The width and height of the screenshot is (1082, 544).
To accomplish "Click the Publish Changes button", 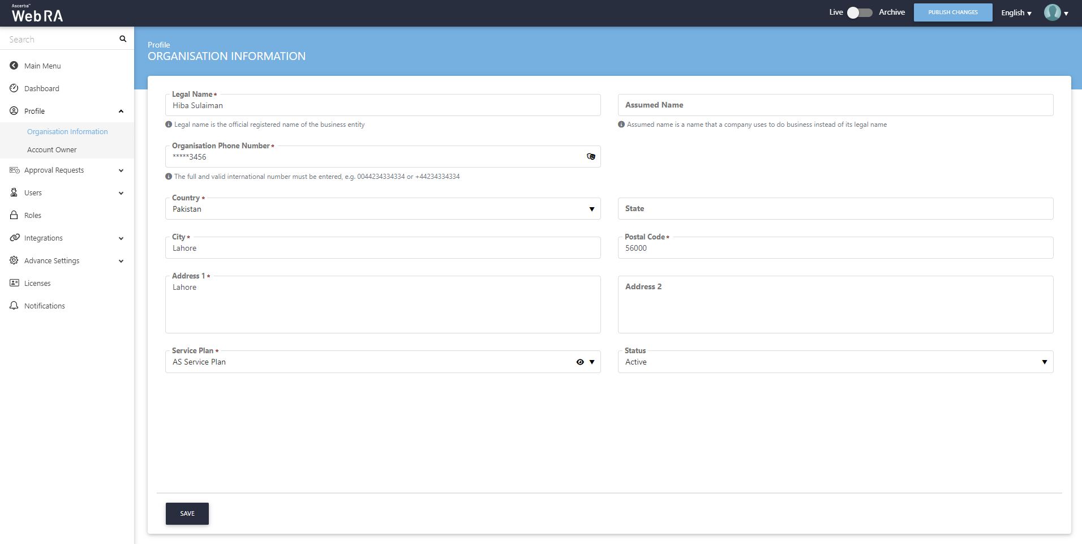I will pos(953,12).
